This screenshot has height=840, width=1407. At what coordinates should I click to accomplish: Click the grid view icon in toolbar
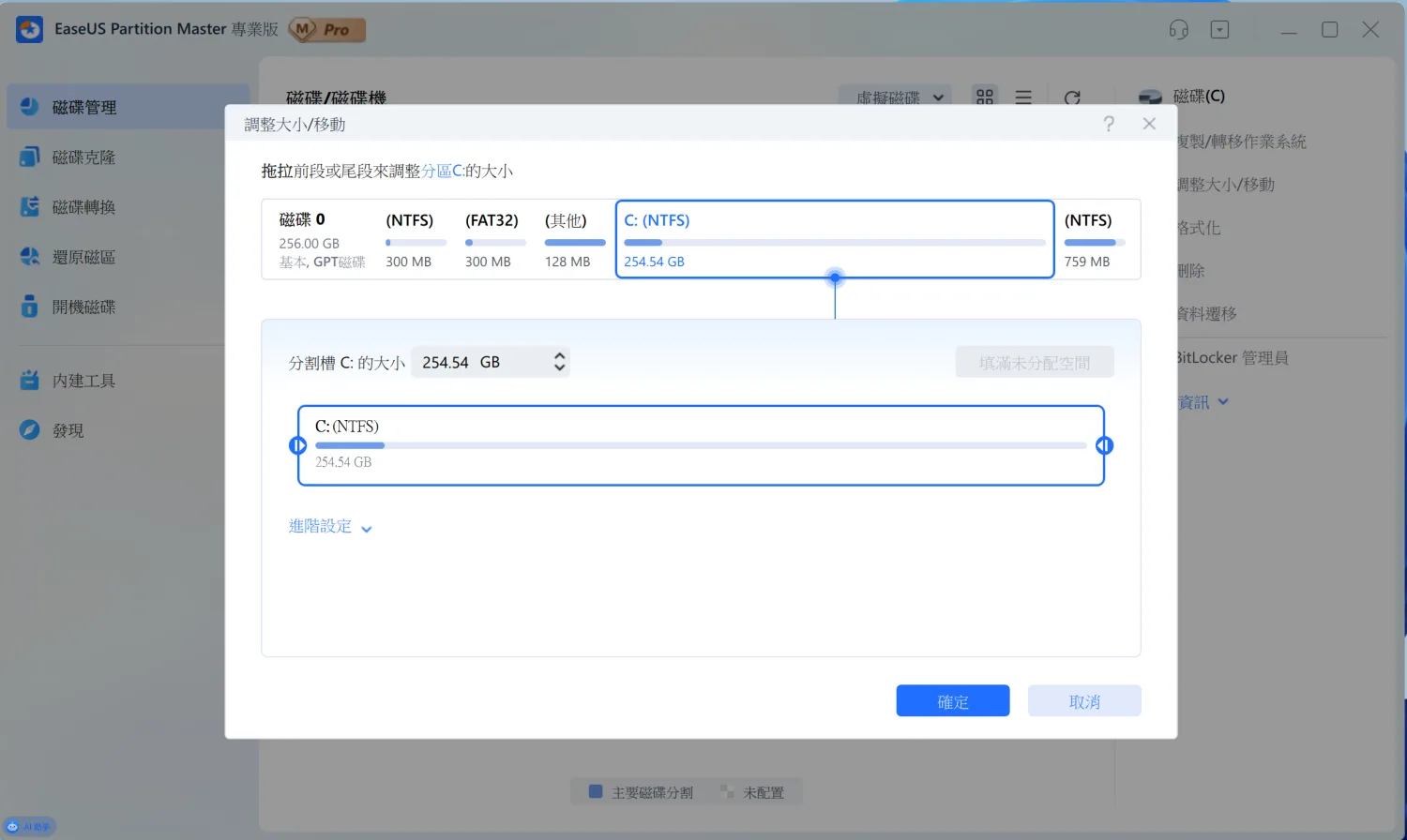pyautogui.click(x=985, y=97)
